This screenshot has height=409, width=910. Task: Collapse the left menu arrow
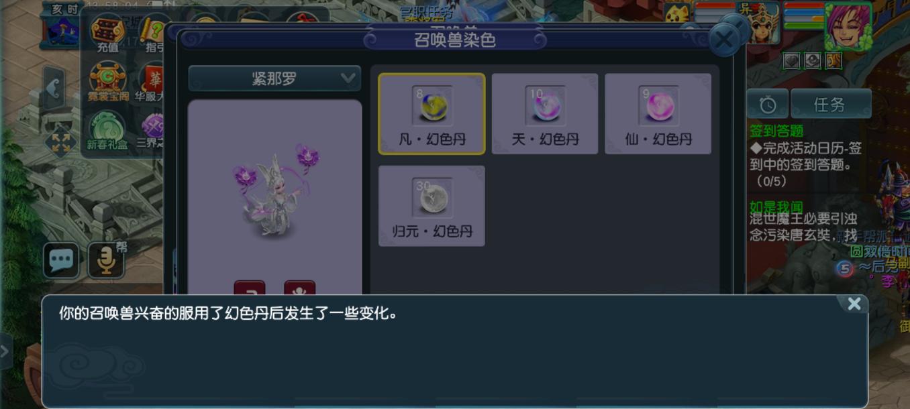click(55, 89)
